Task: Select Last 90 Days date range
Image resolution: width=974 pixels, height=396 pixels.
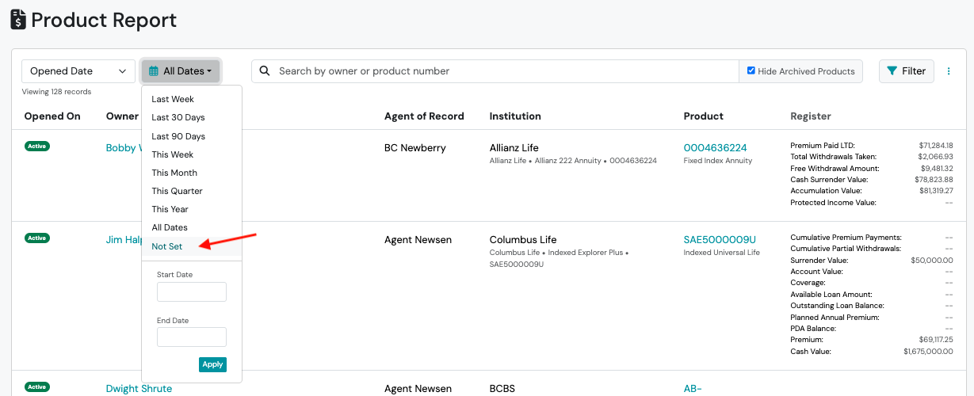Action: pos(178,136)
